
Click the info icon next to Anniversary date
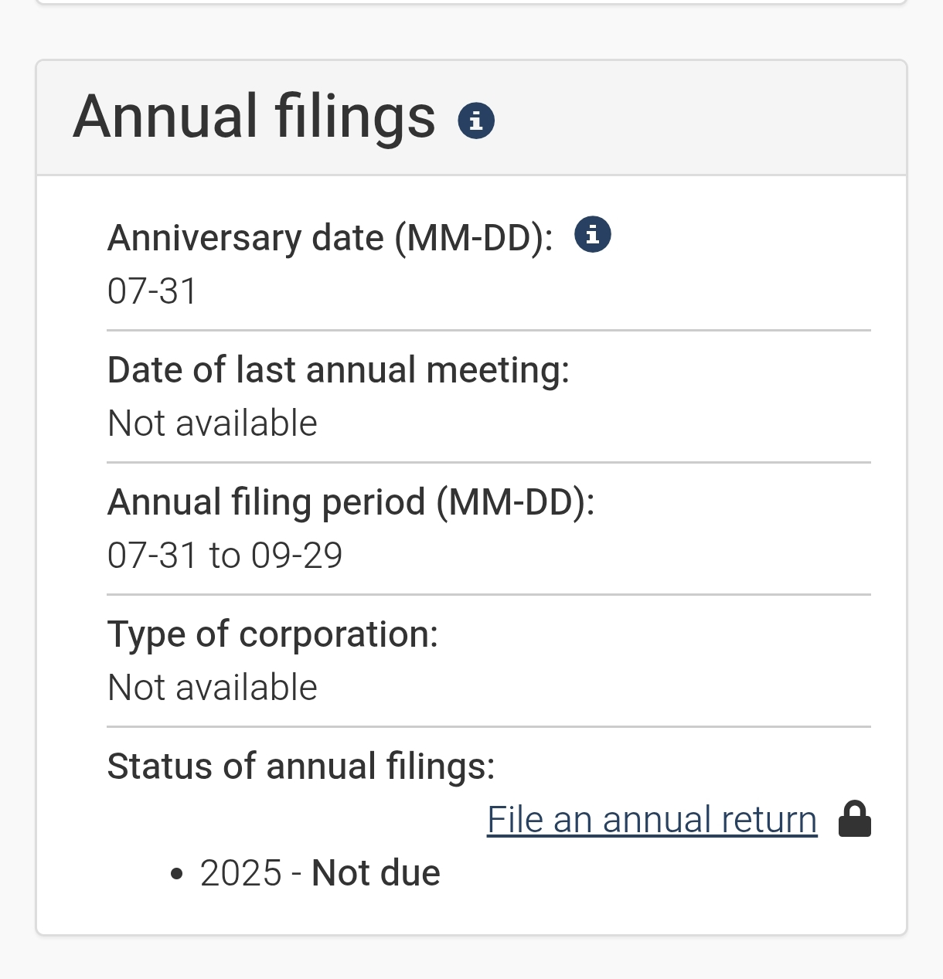pyautogui.click(x=593, y=234)
